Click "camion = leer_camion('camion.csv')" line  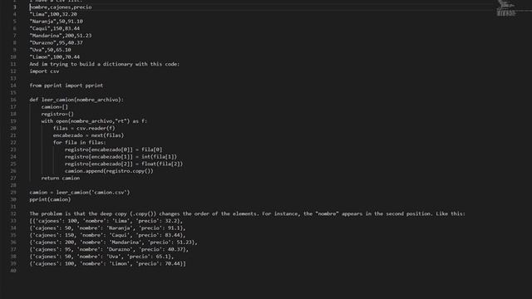pyautogui.click(x=80, y=192)
